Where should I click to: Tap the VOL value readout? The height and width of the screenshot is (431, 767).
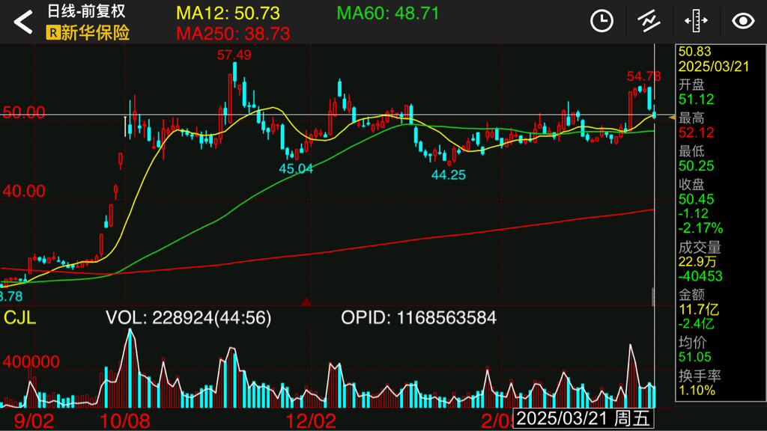coord(188,318)
